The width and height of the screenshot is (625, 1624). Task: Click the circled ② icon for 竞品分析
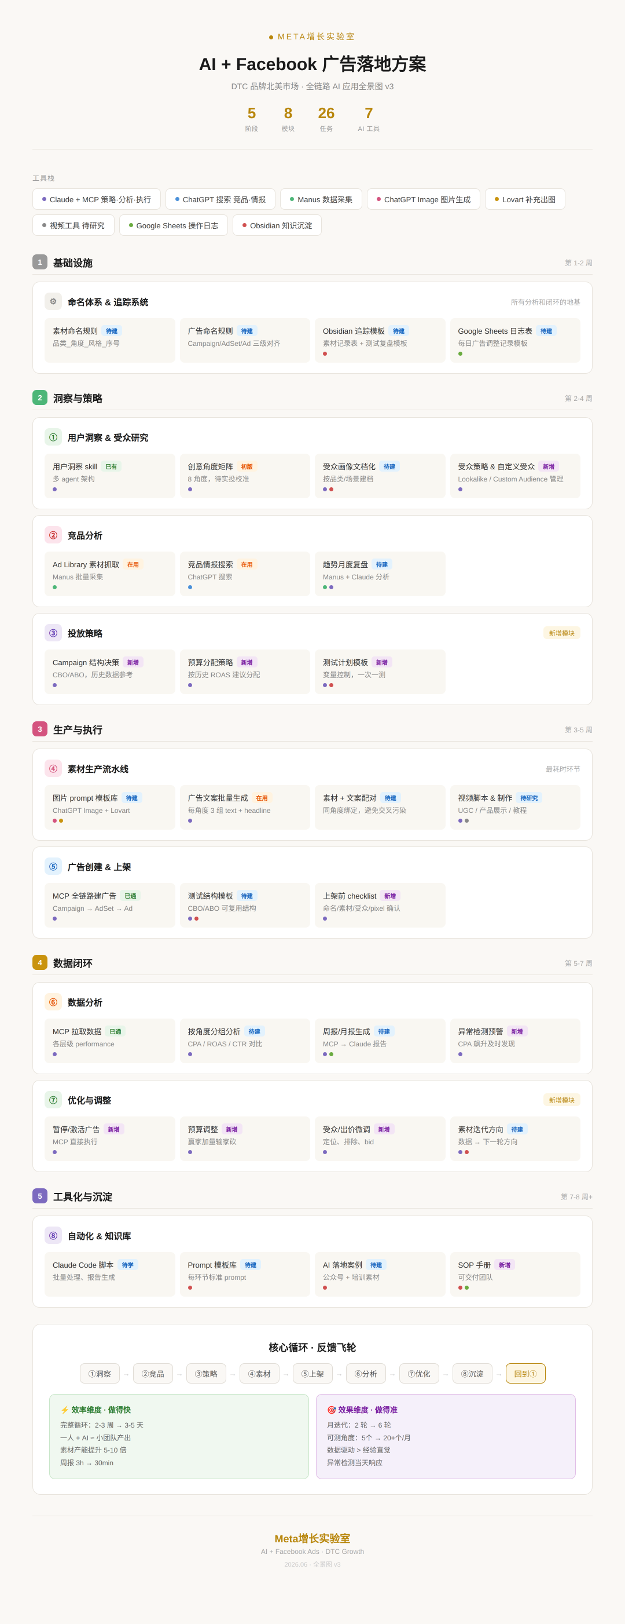53,535
